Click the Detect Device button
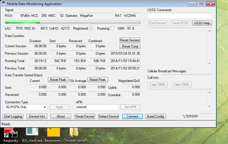228x144 pixels. [108, 116]
